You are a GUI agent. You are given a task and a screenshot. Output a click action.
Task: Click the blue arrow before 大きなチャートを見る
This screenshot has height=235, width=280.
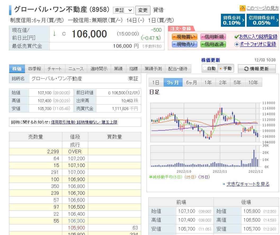pyautogui.click(x=224, y=184)
